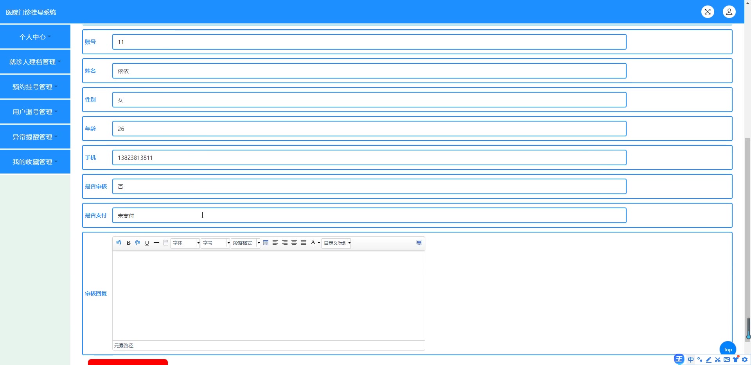Click the 手机 phone input field
751x365 pixels.
(x=369, y=157)
